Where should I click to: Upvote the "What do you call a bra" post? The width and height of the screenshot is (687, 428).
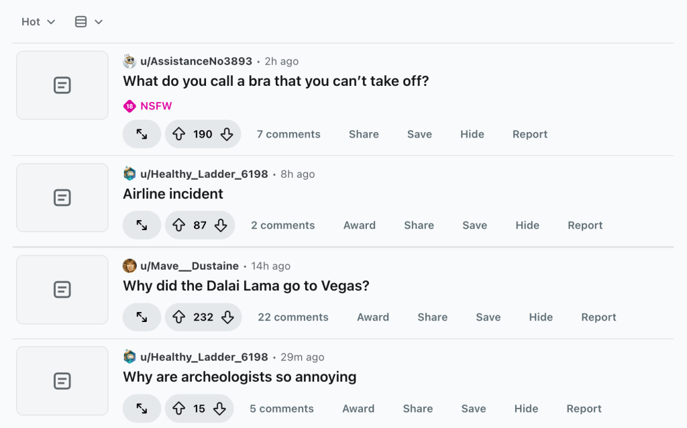click(179, 134)
